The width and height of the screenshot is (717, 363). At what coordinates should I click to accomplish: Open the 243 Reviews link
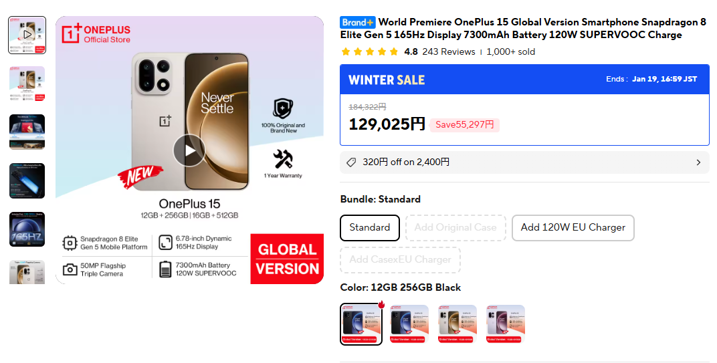449,51
